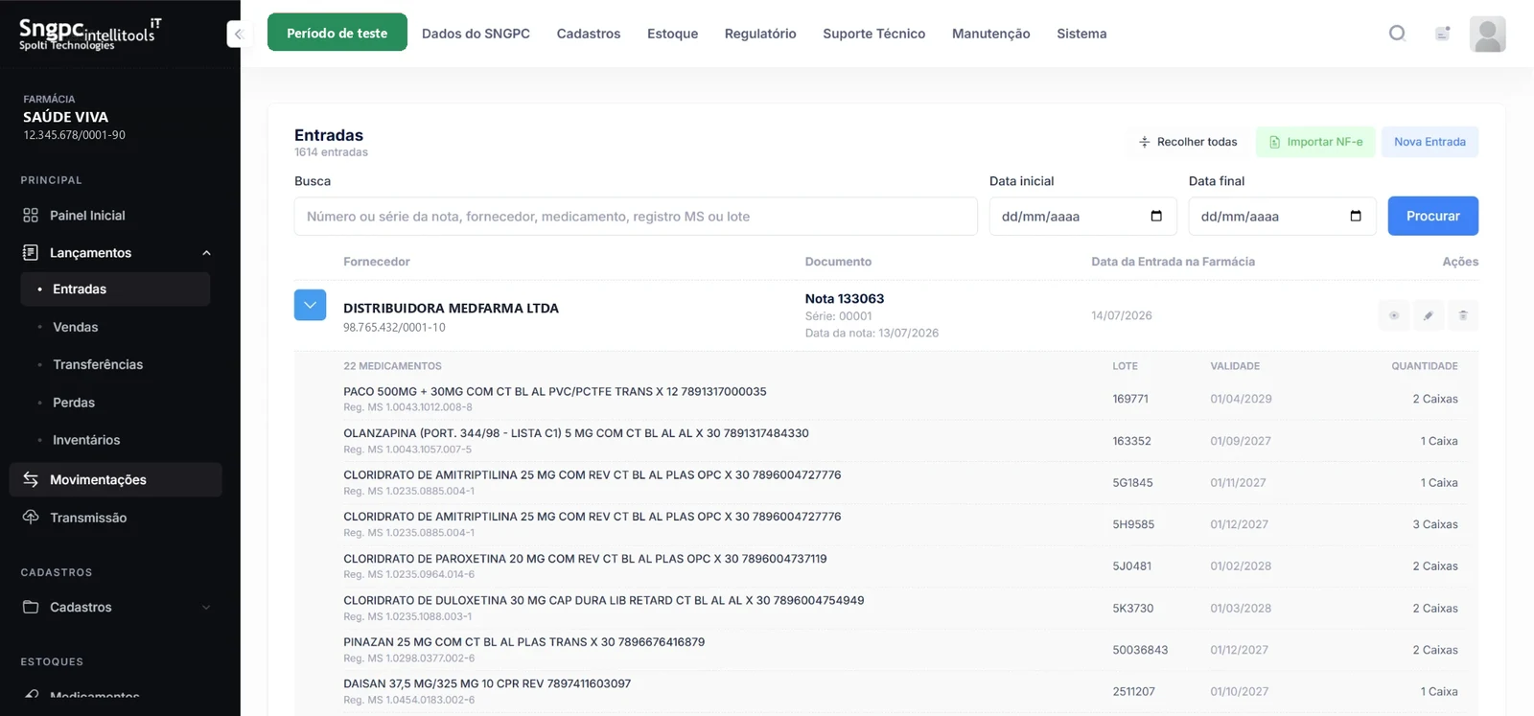Image resolution: width=1534 pixels, height=716 pixels.
Task: Click the Movimentações arrows icon
Action: [31, 479]
